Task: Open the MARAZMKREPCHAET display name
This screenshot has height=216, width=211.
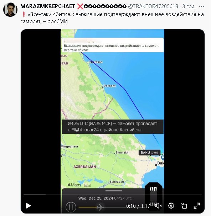Action: (x=47, y=6)
